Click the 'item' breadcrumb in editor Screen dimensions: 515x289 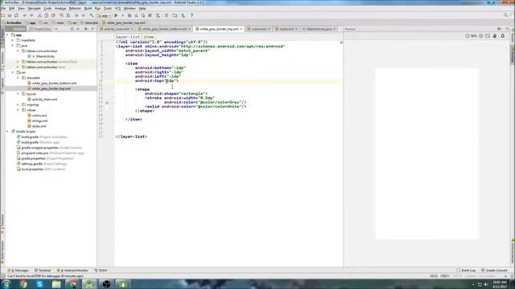click(148, 37)
